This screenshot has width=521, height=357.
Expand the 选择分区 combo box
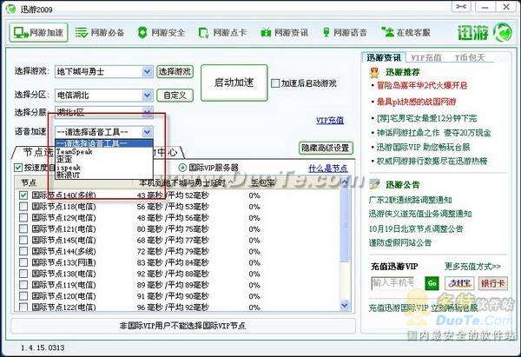click(x=148, y=96)
